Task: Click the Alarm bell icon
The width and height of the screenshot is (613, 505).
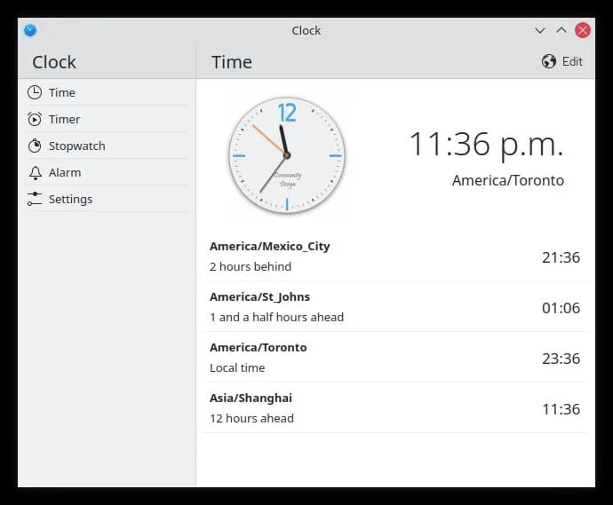Action: (x=35, y=172)
